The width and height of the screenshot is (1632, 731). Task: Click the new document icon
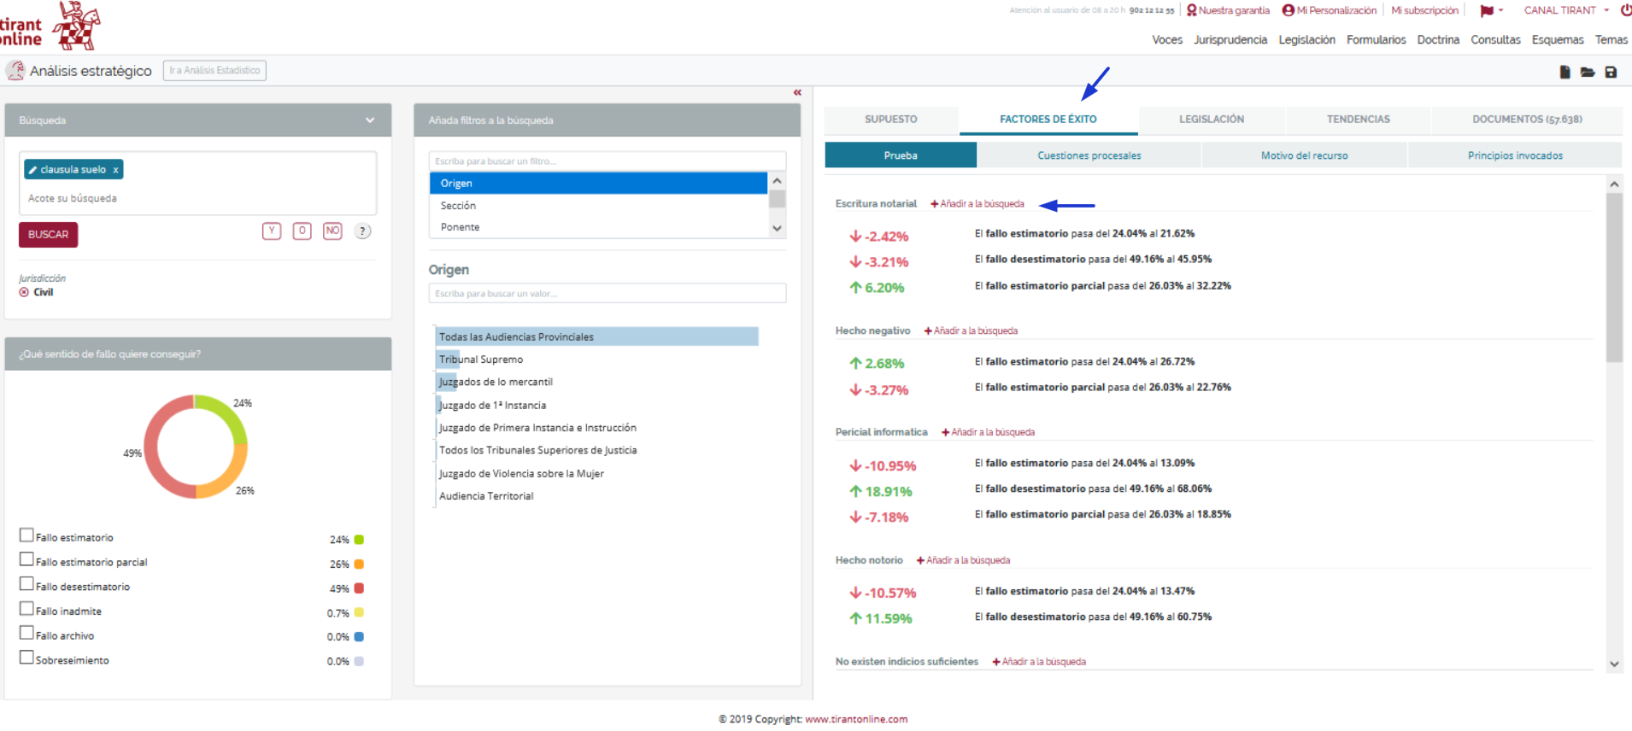[1564, 73]
